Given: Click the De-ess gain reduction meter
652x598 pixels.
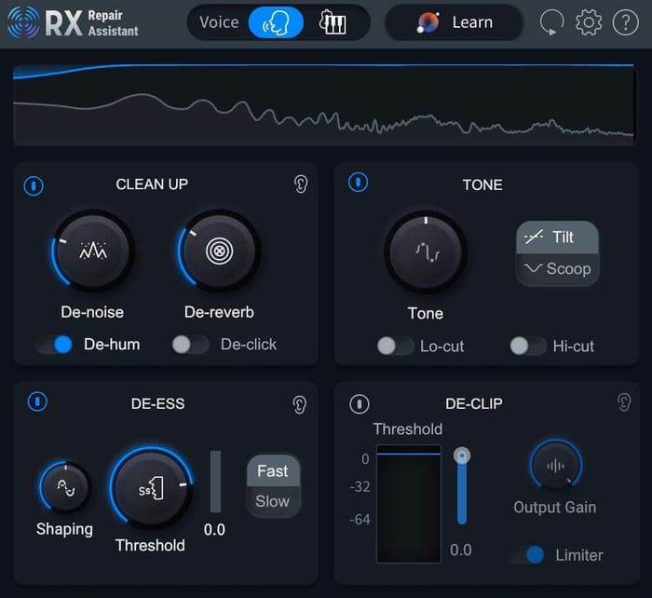Looking at the screenshot, I should (215, 482).
